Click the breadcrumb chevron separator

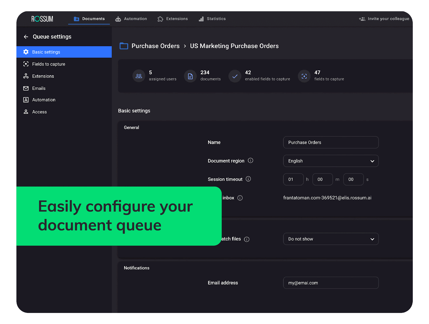[185, 46]
